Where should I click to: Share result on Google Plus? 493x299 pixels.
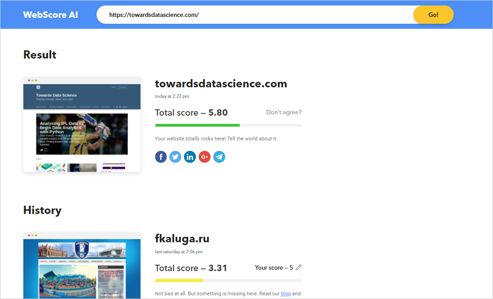[204, 157]
